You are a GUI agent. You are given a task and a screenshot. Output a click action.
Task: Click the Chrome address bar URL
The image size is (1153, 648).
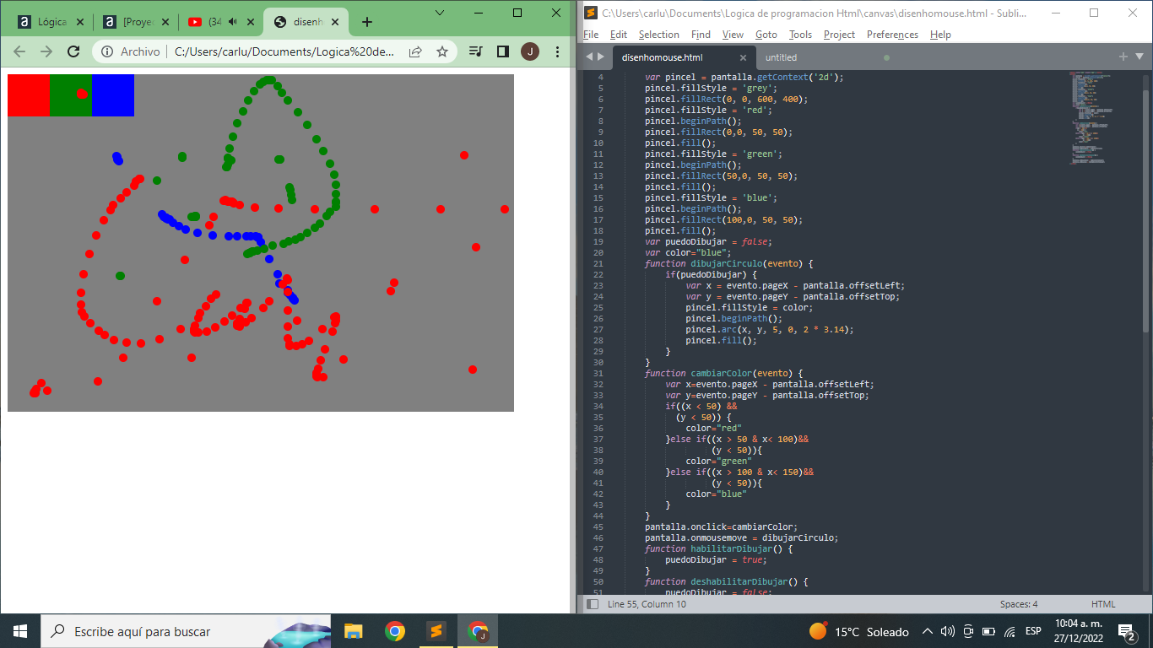coord(284,51)
